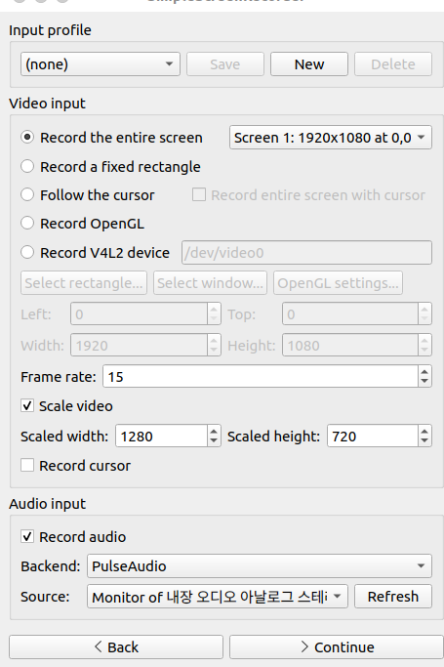Image resolution: width=444 pixels, height=667 pixels.
Task: Click the Scaled width field
Action: (161, 436)
